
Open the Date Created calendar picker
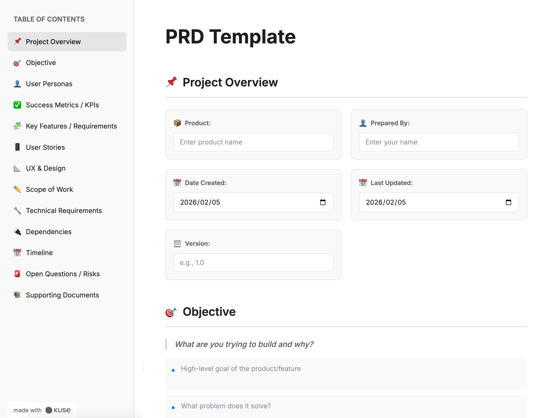point(323,202)
